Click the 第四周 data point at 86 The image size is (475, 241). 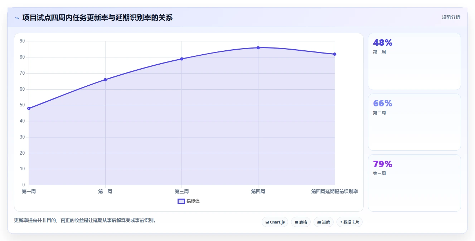point(258,48)
